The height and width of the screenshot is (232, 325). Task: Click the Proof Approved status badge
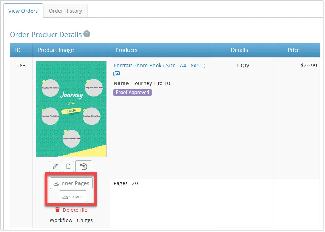(x=133, y=93)
